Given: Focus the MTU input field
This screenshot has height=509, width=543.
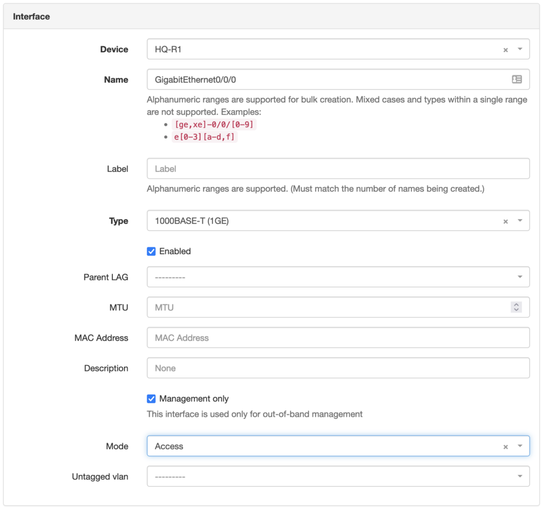Looking at the screenshot, I should coord(338,307).
